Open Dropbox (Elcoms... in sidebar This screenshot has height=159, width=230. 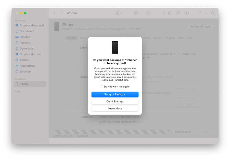tap(30, 54)
